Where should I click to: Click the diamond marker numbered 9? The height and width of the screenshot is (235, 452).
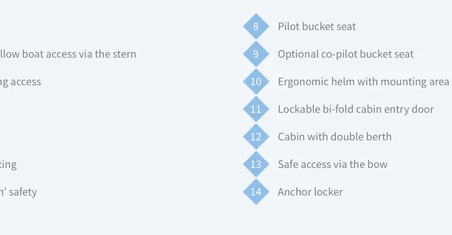pos(256,54)
